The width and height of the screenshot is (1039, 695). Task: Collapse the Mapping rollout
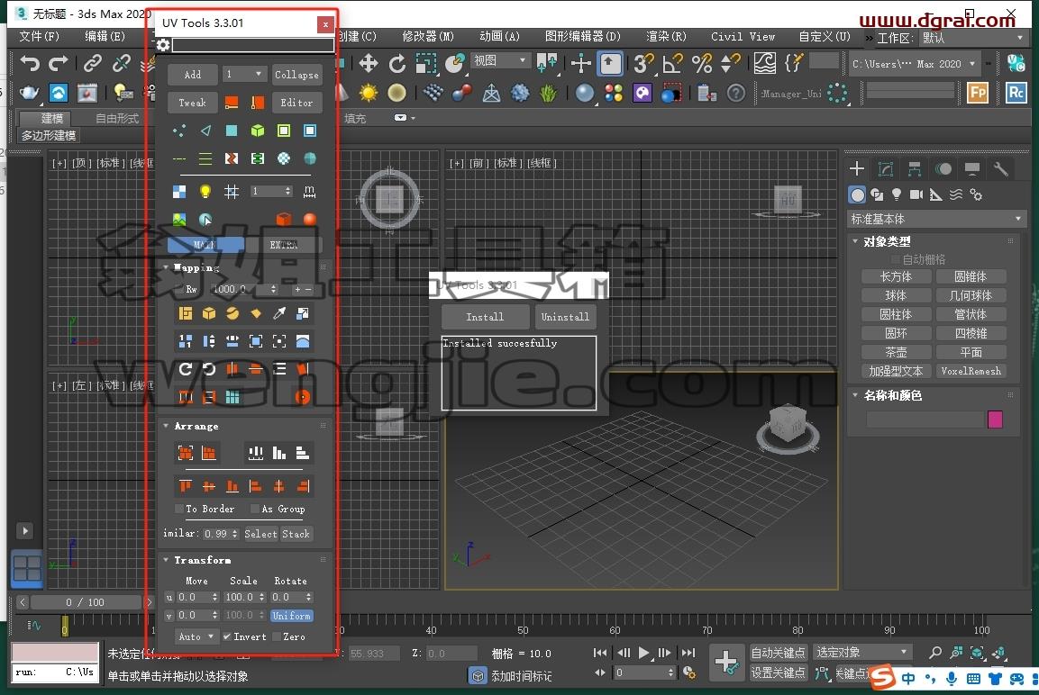click(x=167, y=267)
